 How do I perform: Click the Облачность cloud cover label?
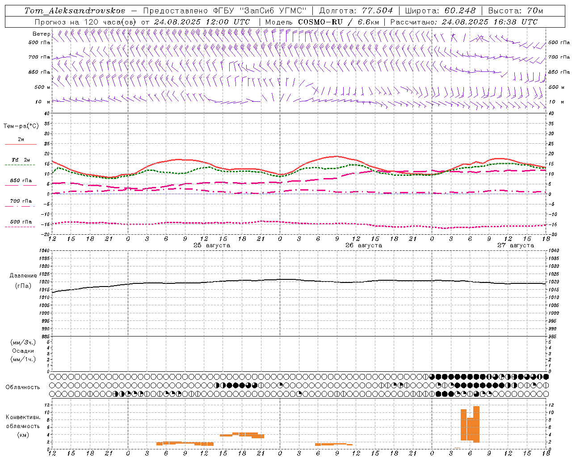click(x=23, y=387)
